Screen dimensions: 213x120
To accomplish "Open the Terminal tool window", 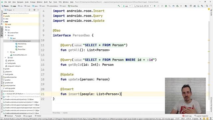I will click(9, 116).
